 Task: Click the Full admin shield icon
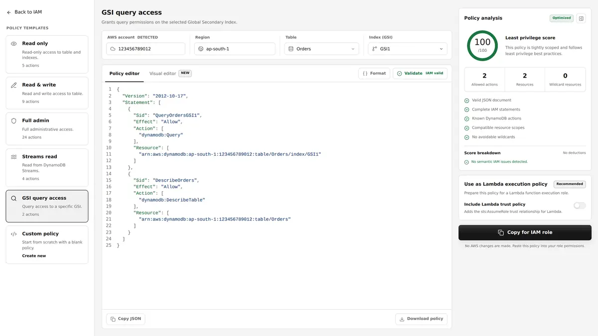point(14,120)
